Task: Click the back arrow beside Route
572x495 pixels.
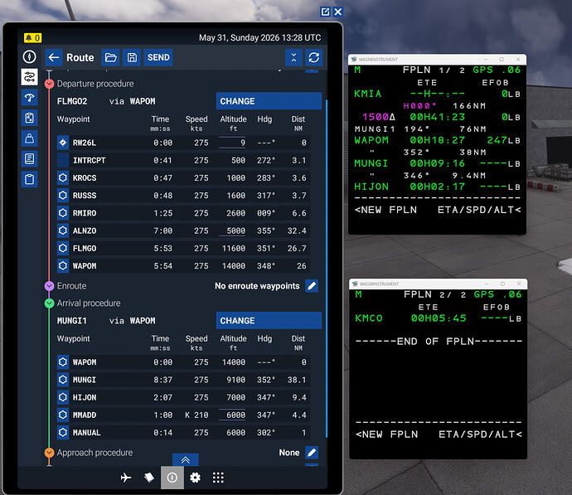Action: tap(54, 58)
